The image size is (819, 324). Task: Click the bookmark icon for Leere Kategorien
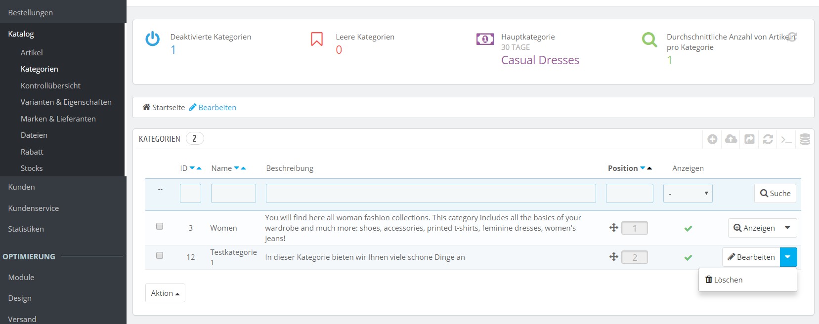click(x=317, y=39)
